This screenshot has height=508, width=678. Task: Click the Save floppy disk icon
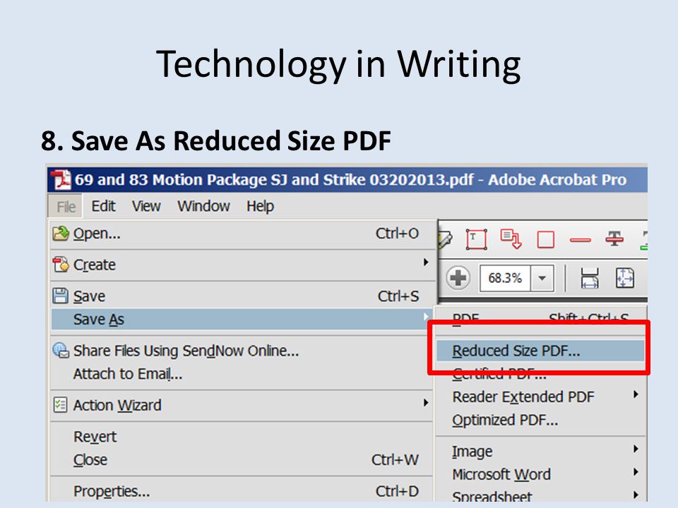pos(61,296)
